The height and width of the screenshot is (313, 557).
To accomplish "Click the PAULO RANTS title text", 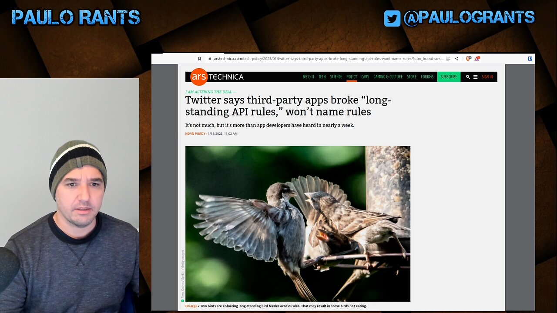I will pyautogui.click(x=76, y=18).
